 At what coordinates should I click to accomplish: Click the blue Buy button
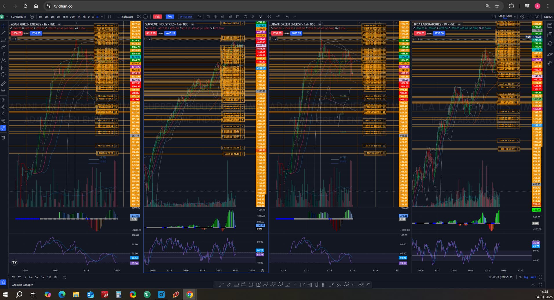pos(170,16)
